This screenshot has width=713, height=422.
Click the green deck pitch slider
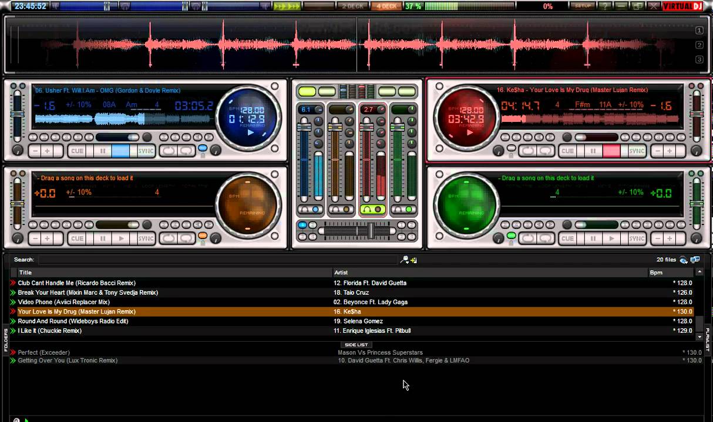[x=696, y=202]
